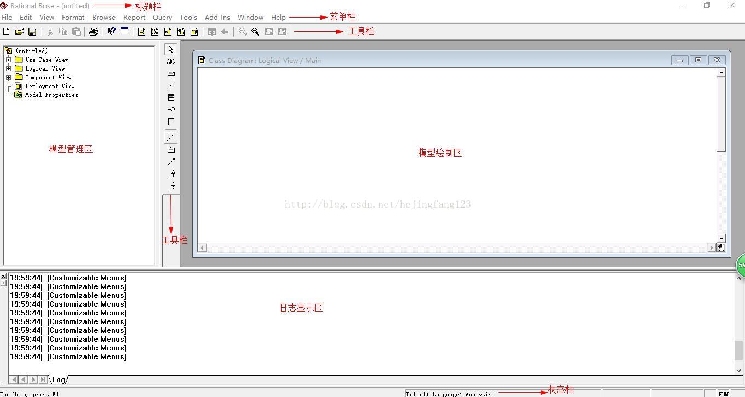Open the Add-Ins menu
Viewport: 745px width, 397px height.
click(x=217, y=18)
